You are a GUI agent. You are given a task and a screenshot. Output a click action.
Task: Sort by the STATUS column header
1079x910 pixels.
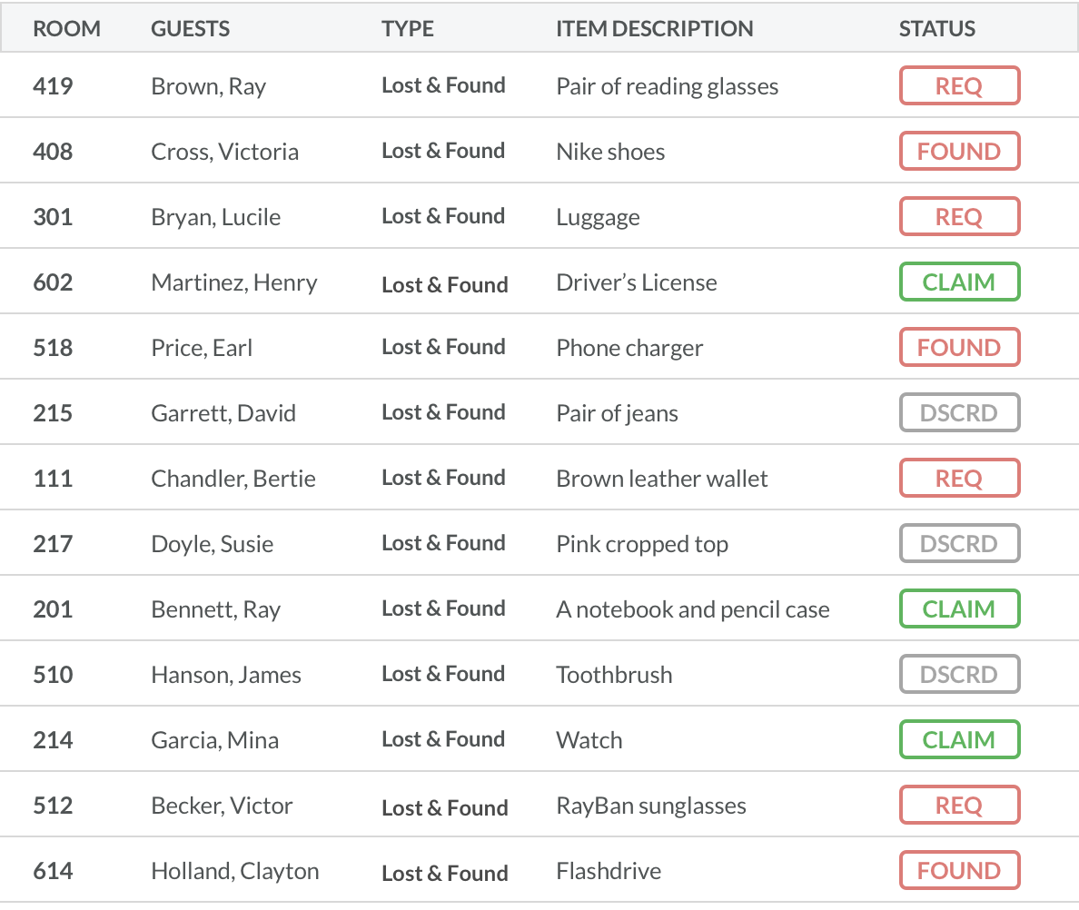937,29
